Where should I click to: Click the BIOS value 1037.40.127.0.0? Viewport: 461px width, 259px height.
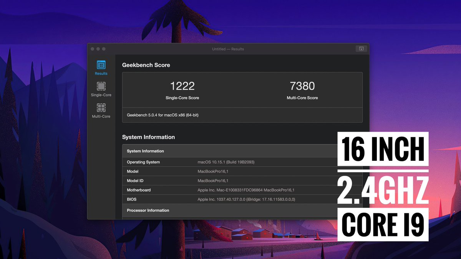pyautogui.click(x=246, y=199)
